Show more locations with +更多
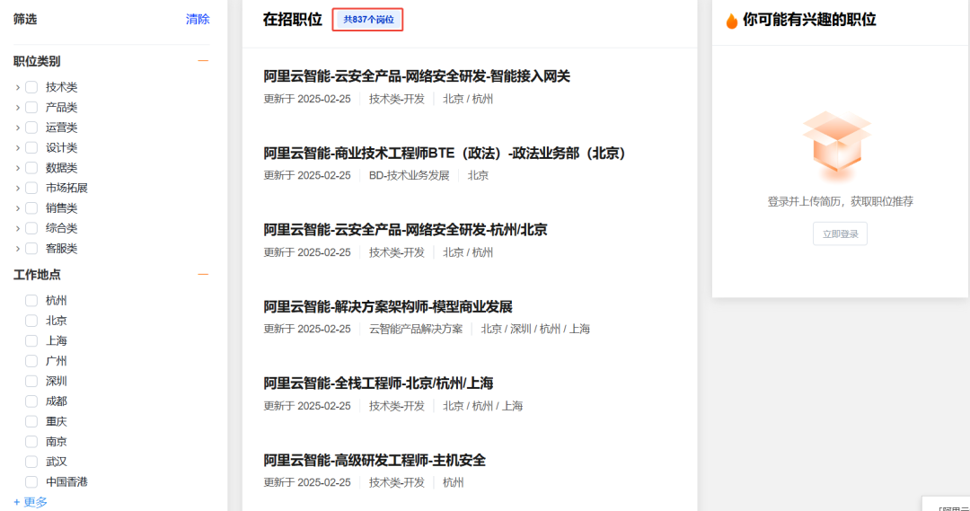The image size is (970, 511). click(x=31, y=502)
